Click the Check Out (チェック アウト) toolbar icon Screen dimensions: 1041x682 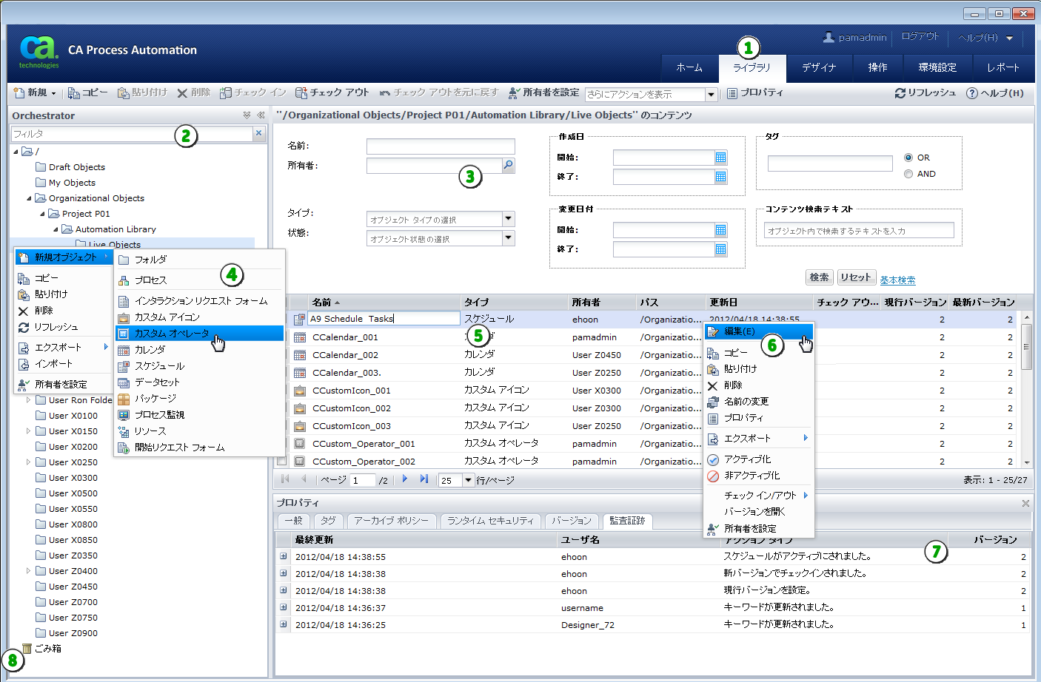(x=301, y=93)
